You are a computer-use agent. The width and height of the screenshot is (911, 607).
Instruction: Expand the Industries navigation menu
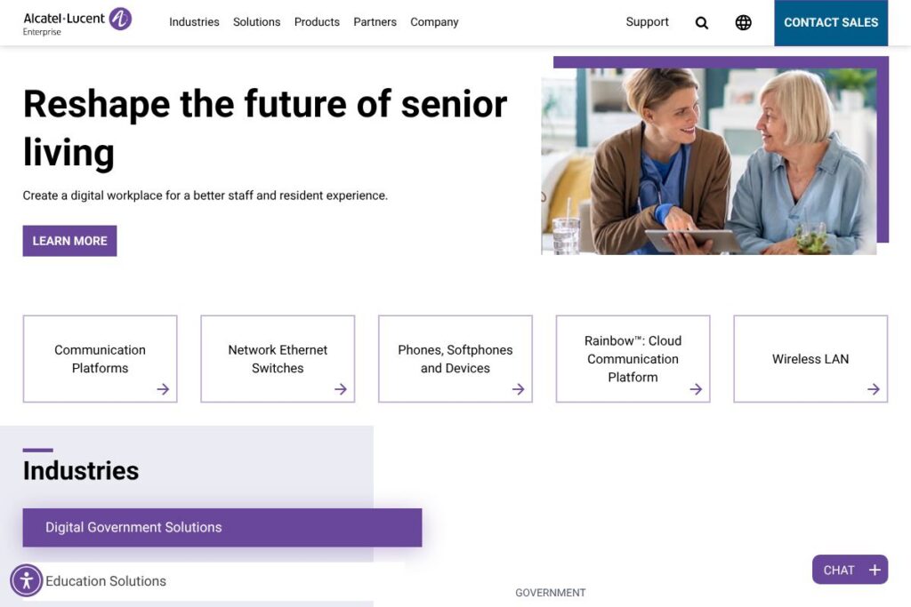click(194, 22)
